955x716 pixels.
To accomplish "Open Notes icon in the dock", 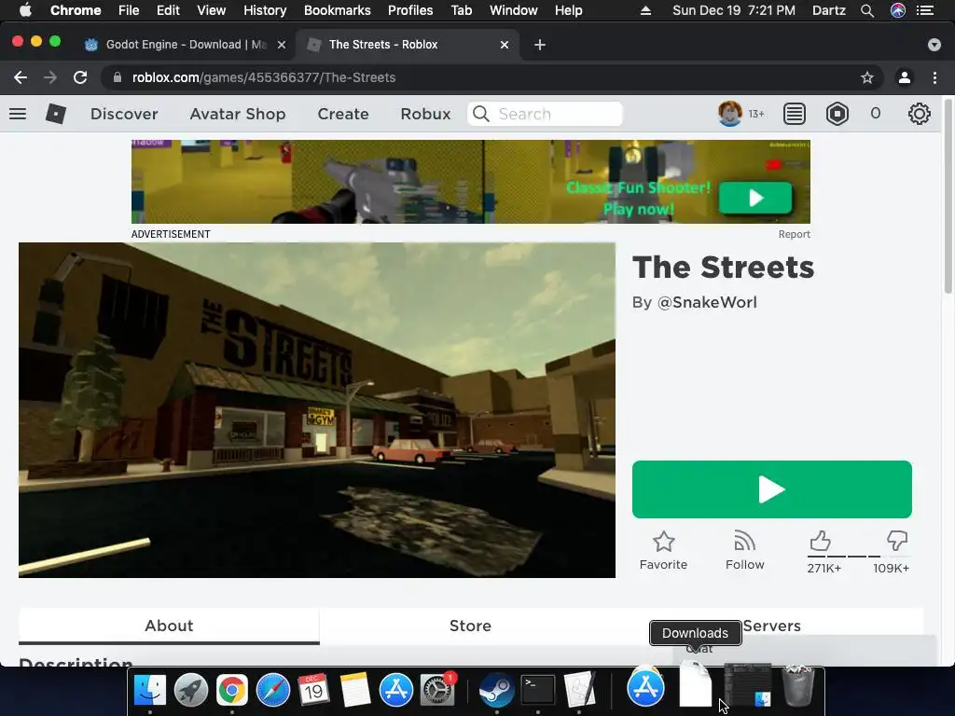I will click(x=355, y=690).
